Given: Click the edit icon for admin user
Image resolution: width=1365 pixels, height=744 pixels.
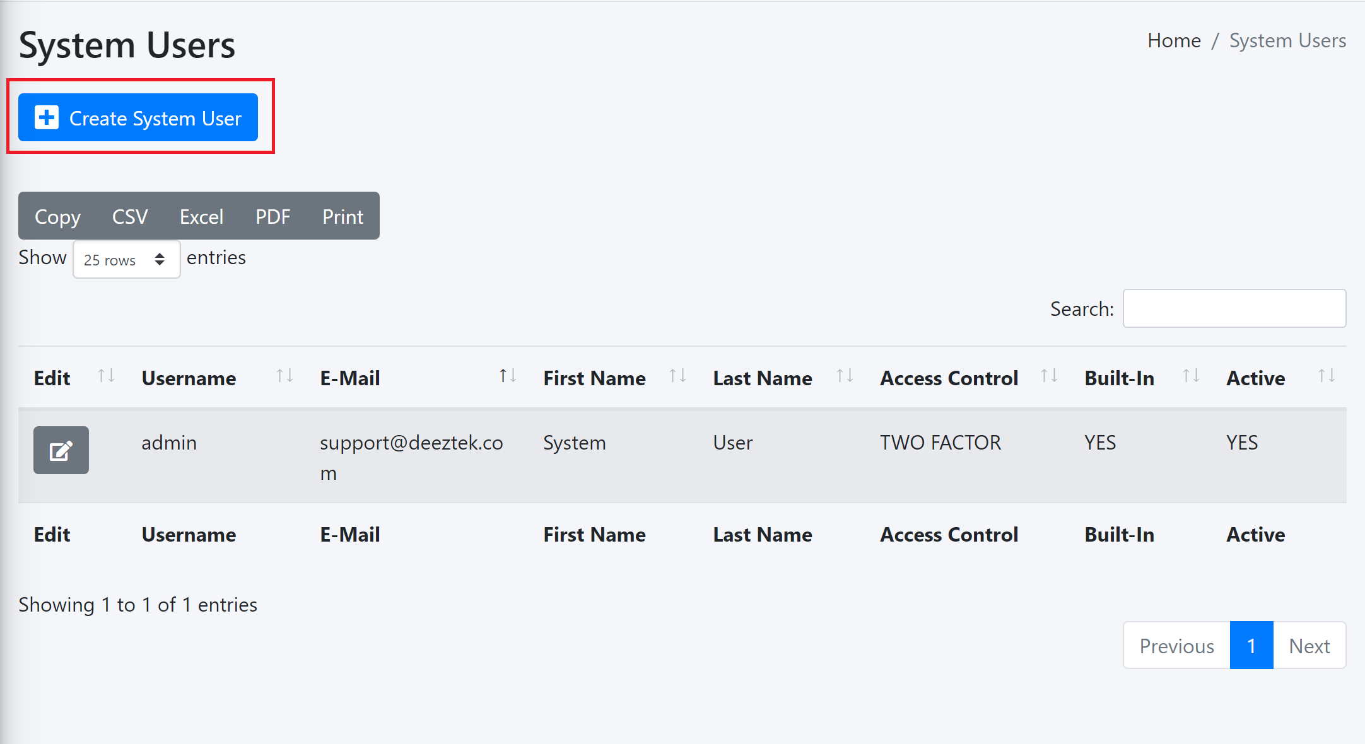Looking at the screenshot, I should [61, 450].
